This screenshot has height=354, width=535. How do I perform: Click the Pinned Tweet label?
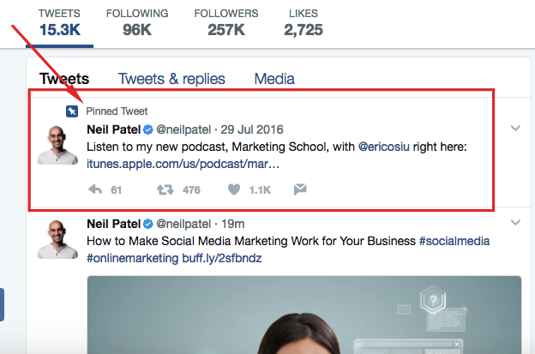(x=117, y=111)
